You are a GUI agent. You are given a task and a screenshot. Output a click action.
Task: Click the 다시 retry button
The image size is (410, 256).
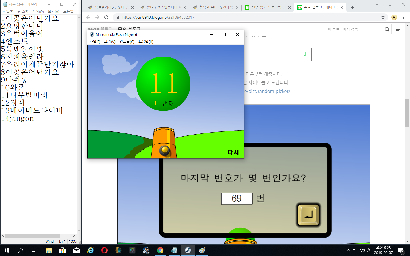[233, 152]
